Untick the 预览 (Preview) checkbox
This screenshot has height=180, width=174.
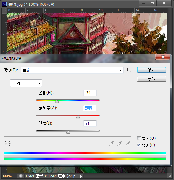pyautogui.click(x=139, y=145)
